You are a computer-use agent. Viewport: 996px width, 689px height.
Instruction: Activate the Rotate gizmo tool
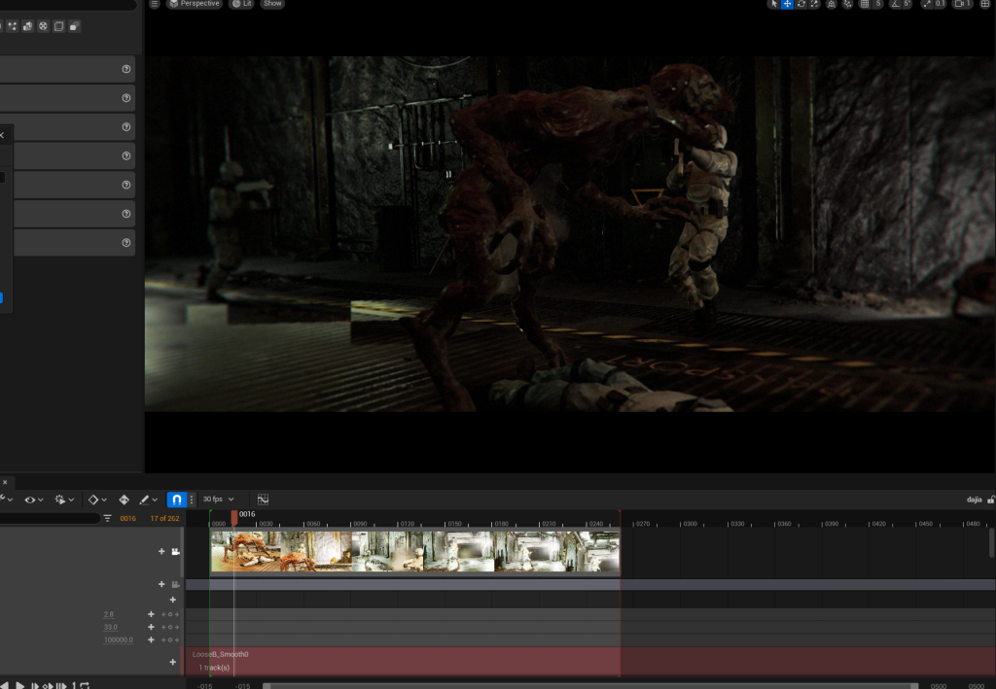pos(801,4)
